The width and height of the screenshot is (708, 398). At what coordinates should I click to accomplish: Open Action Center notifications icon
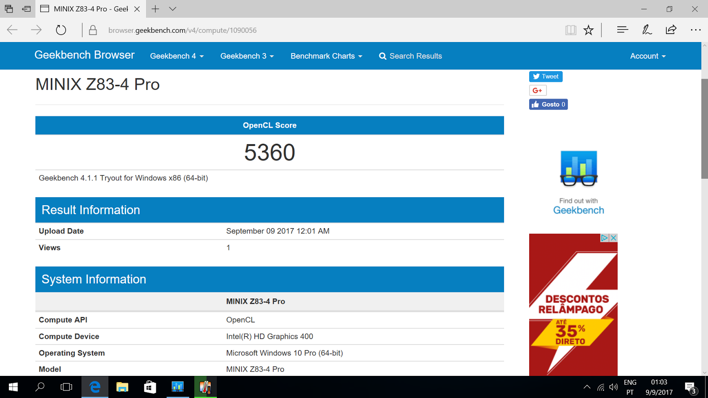pyautogui.click(x=691, y=388)
